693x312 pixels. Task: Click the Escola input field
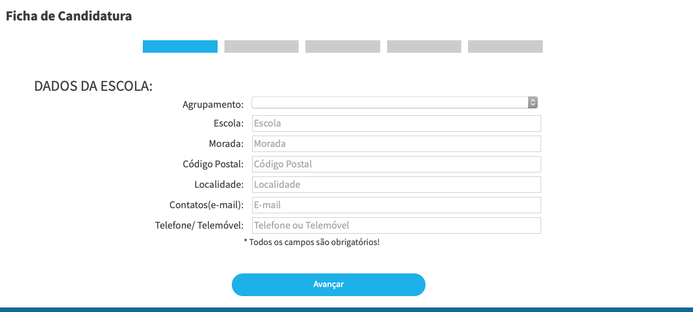point(396,123)
